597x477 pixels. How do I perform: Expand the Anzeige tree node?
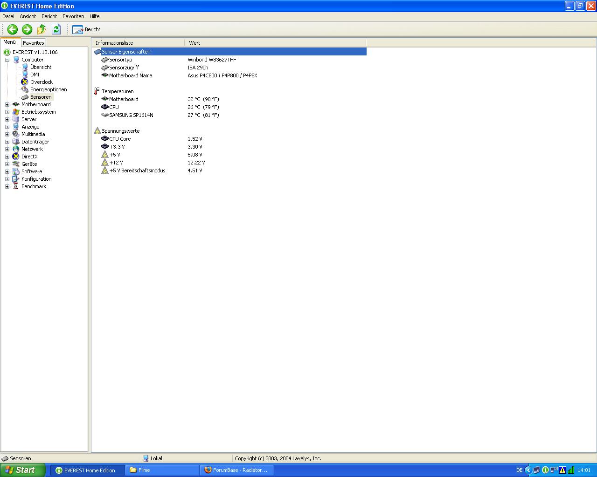pos(7,127)
